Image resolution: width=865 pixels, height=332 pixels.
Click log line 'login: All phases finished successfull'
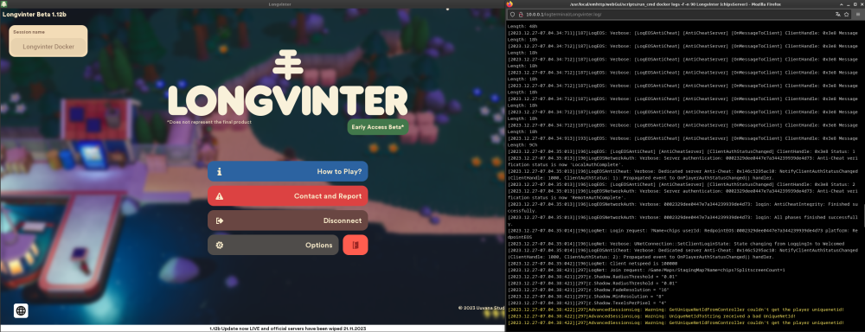[x=682, y=220]
